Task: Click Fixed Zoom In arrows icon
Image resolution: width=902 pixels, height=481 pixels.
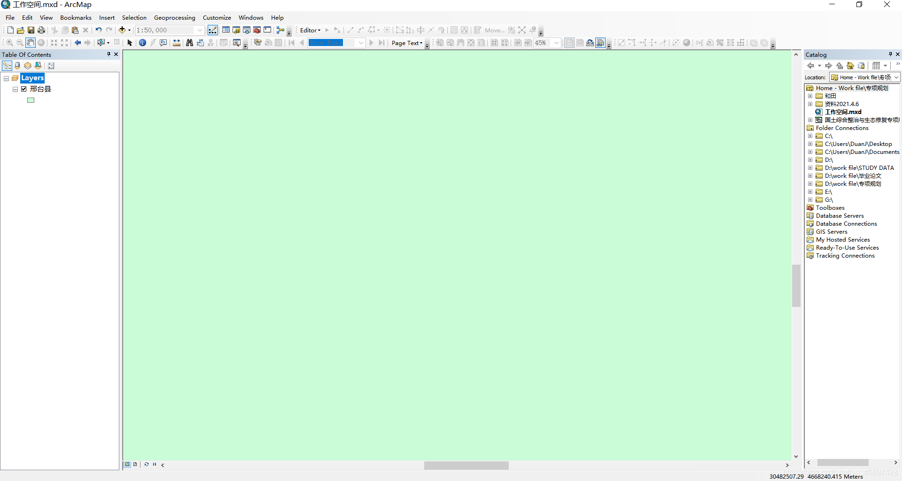Action: [54, 43]
